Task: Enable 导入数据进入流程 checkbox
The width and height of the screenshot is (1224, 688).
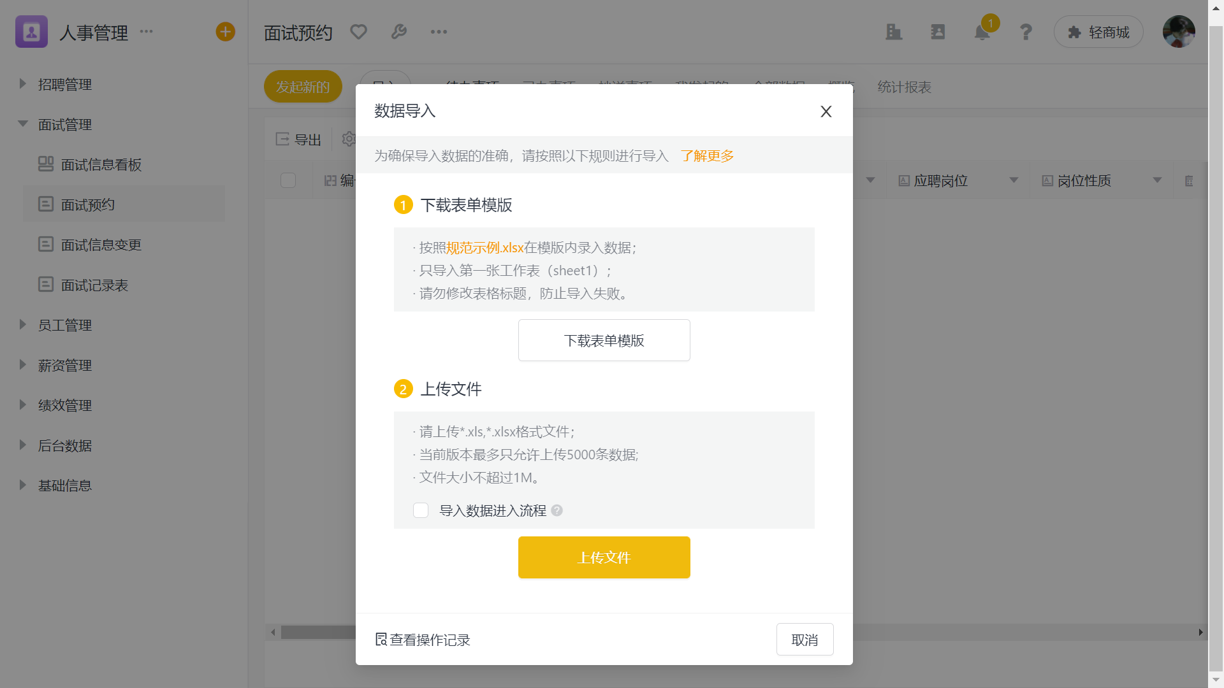Action: 421,510
